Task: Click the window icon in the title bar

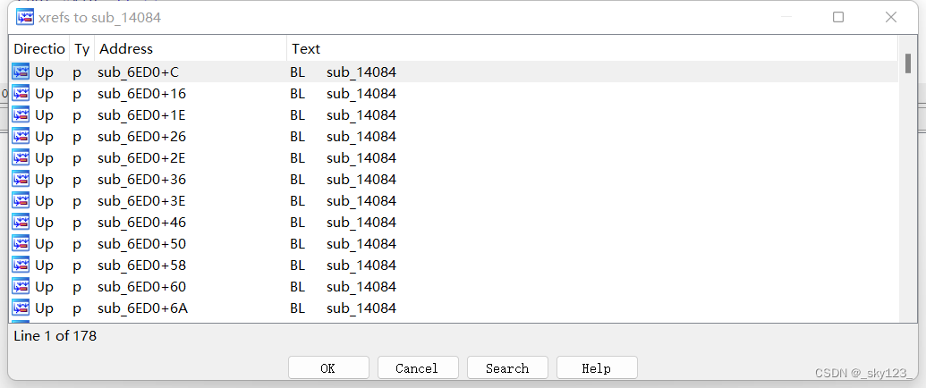Action: pos(25,17)
